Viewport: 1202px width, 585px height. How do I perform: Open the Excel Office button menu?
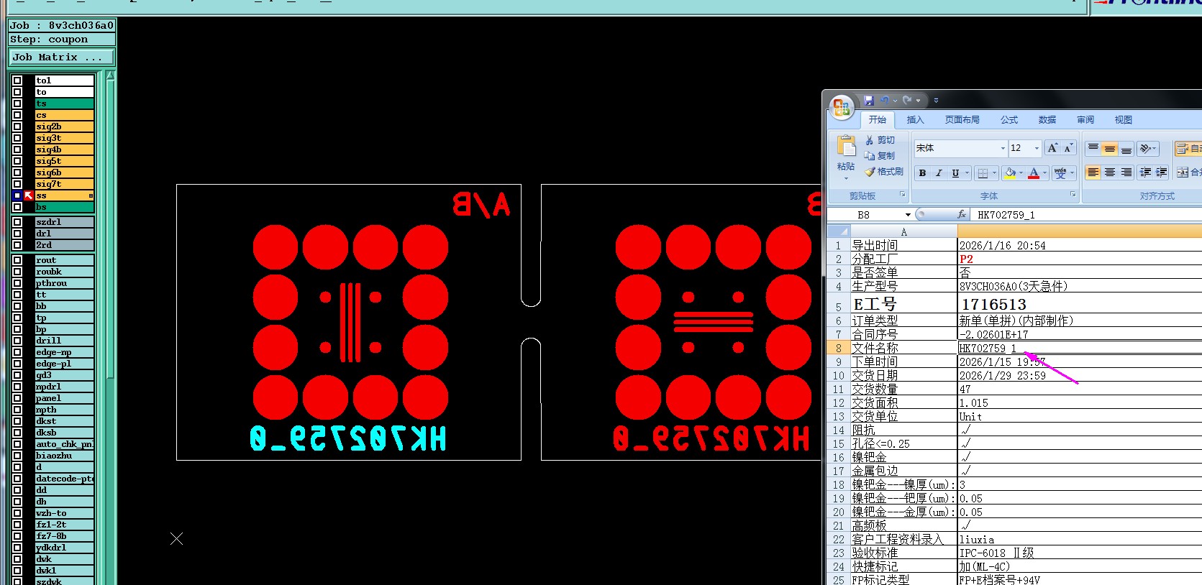pos(842,108)
